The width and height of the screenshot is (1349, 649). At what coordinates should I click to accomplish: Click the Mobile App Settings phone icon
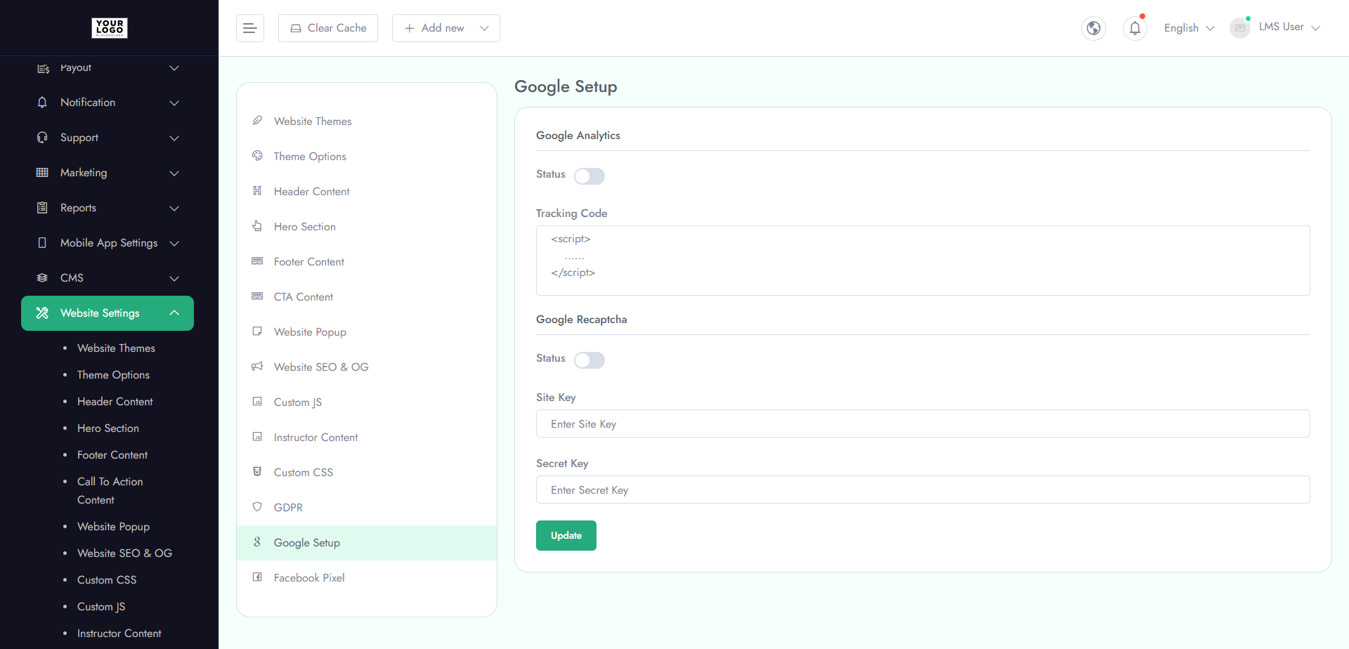42,243
